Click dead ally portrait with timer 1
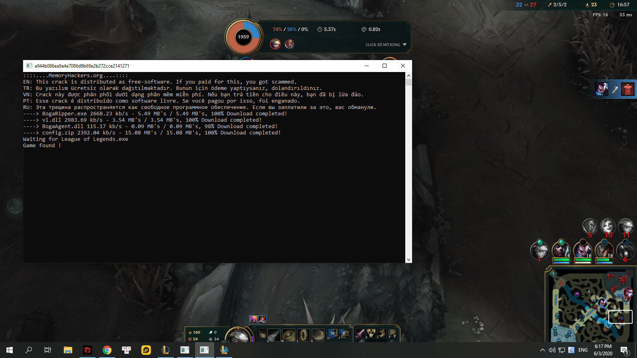The width and height of the screenshot is (637, 358). (540, 251)
